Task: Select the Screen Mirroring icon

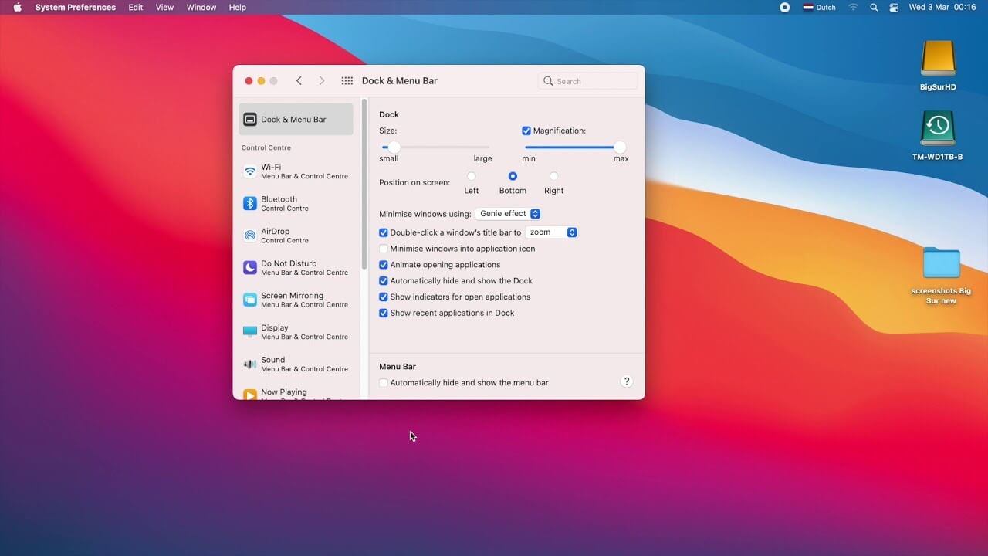Action: 250,300
